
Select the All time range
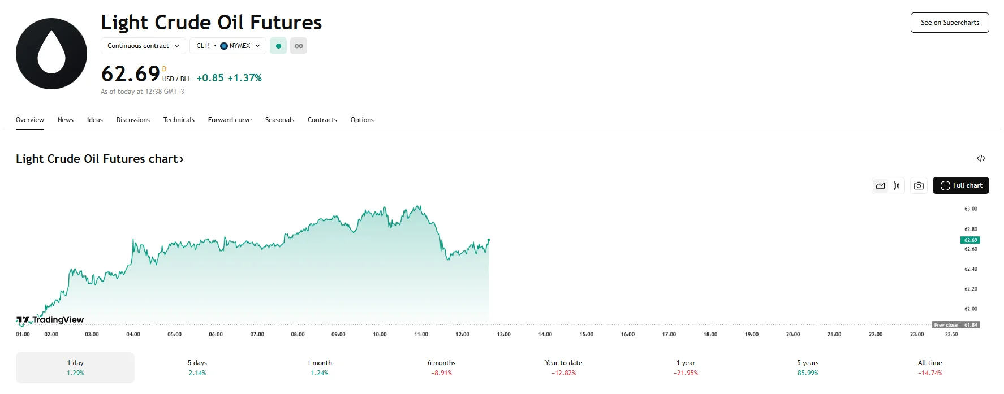tap(930, 367)
